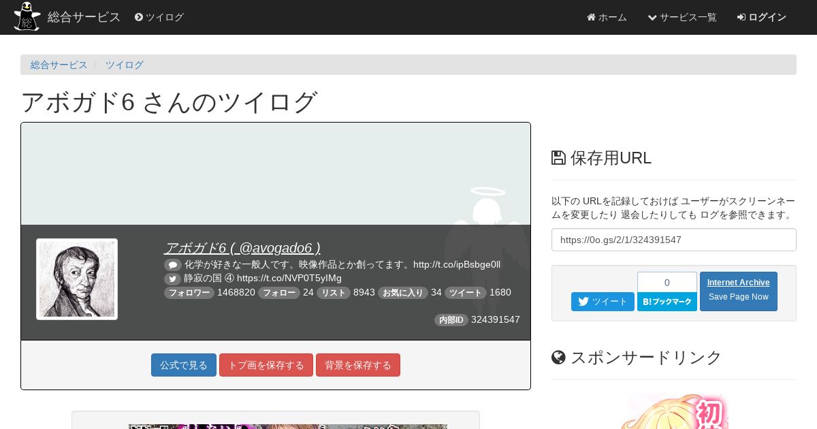The image size is (817, 429).
Task: Click the follow count 24
Action: click(x=308, y=292)
